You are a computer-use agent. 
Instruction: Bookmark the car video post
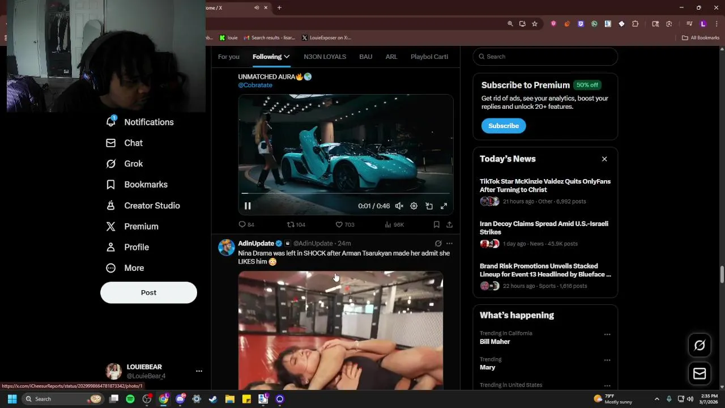[x=436, y=224]
